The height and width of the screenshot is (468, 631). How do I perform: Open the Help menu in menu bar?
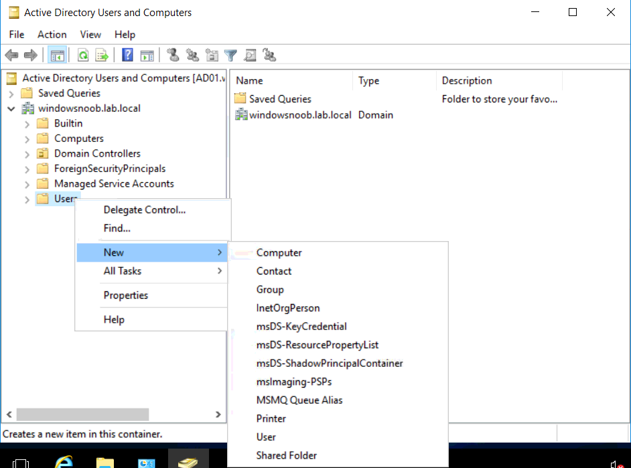[x=125, y=35]
